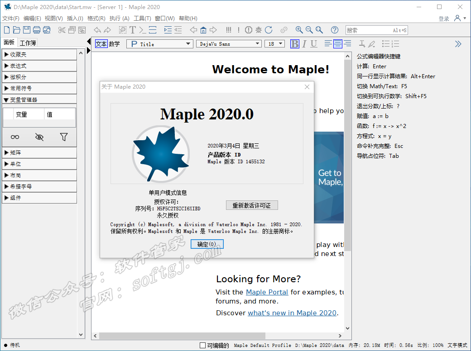Zoom in with the magnifier plus icon

click(x=299, y=30)
